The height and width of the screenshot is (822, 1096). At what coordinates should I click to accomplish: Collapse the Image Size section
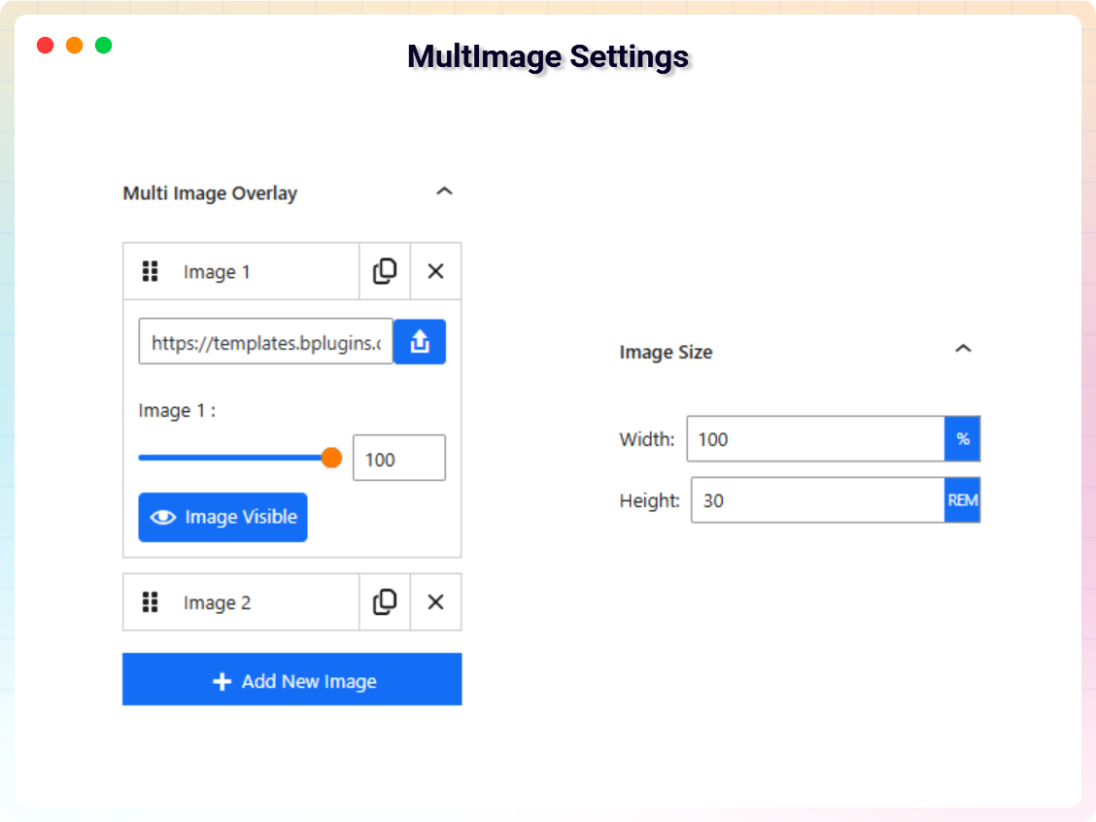pyautogui.click(x=963, y=348)
